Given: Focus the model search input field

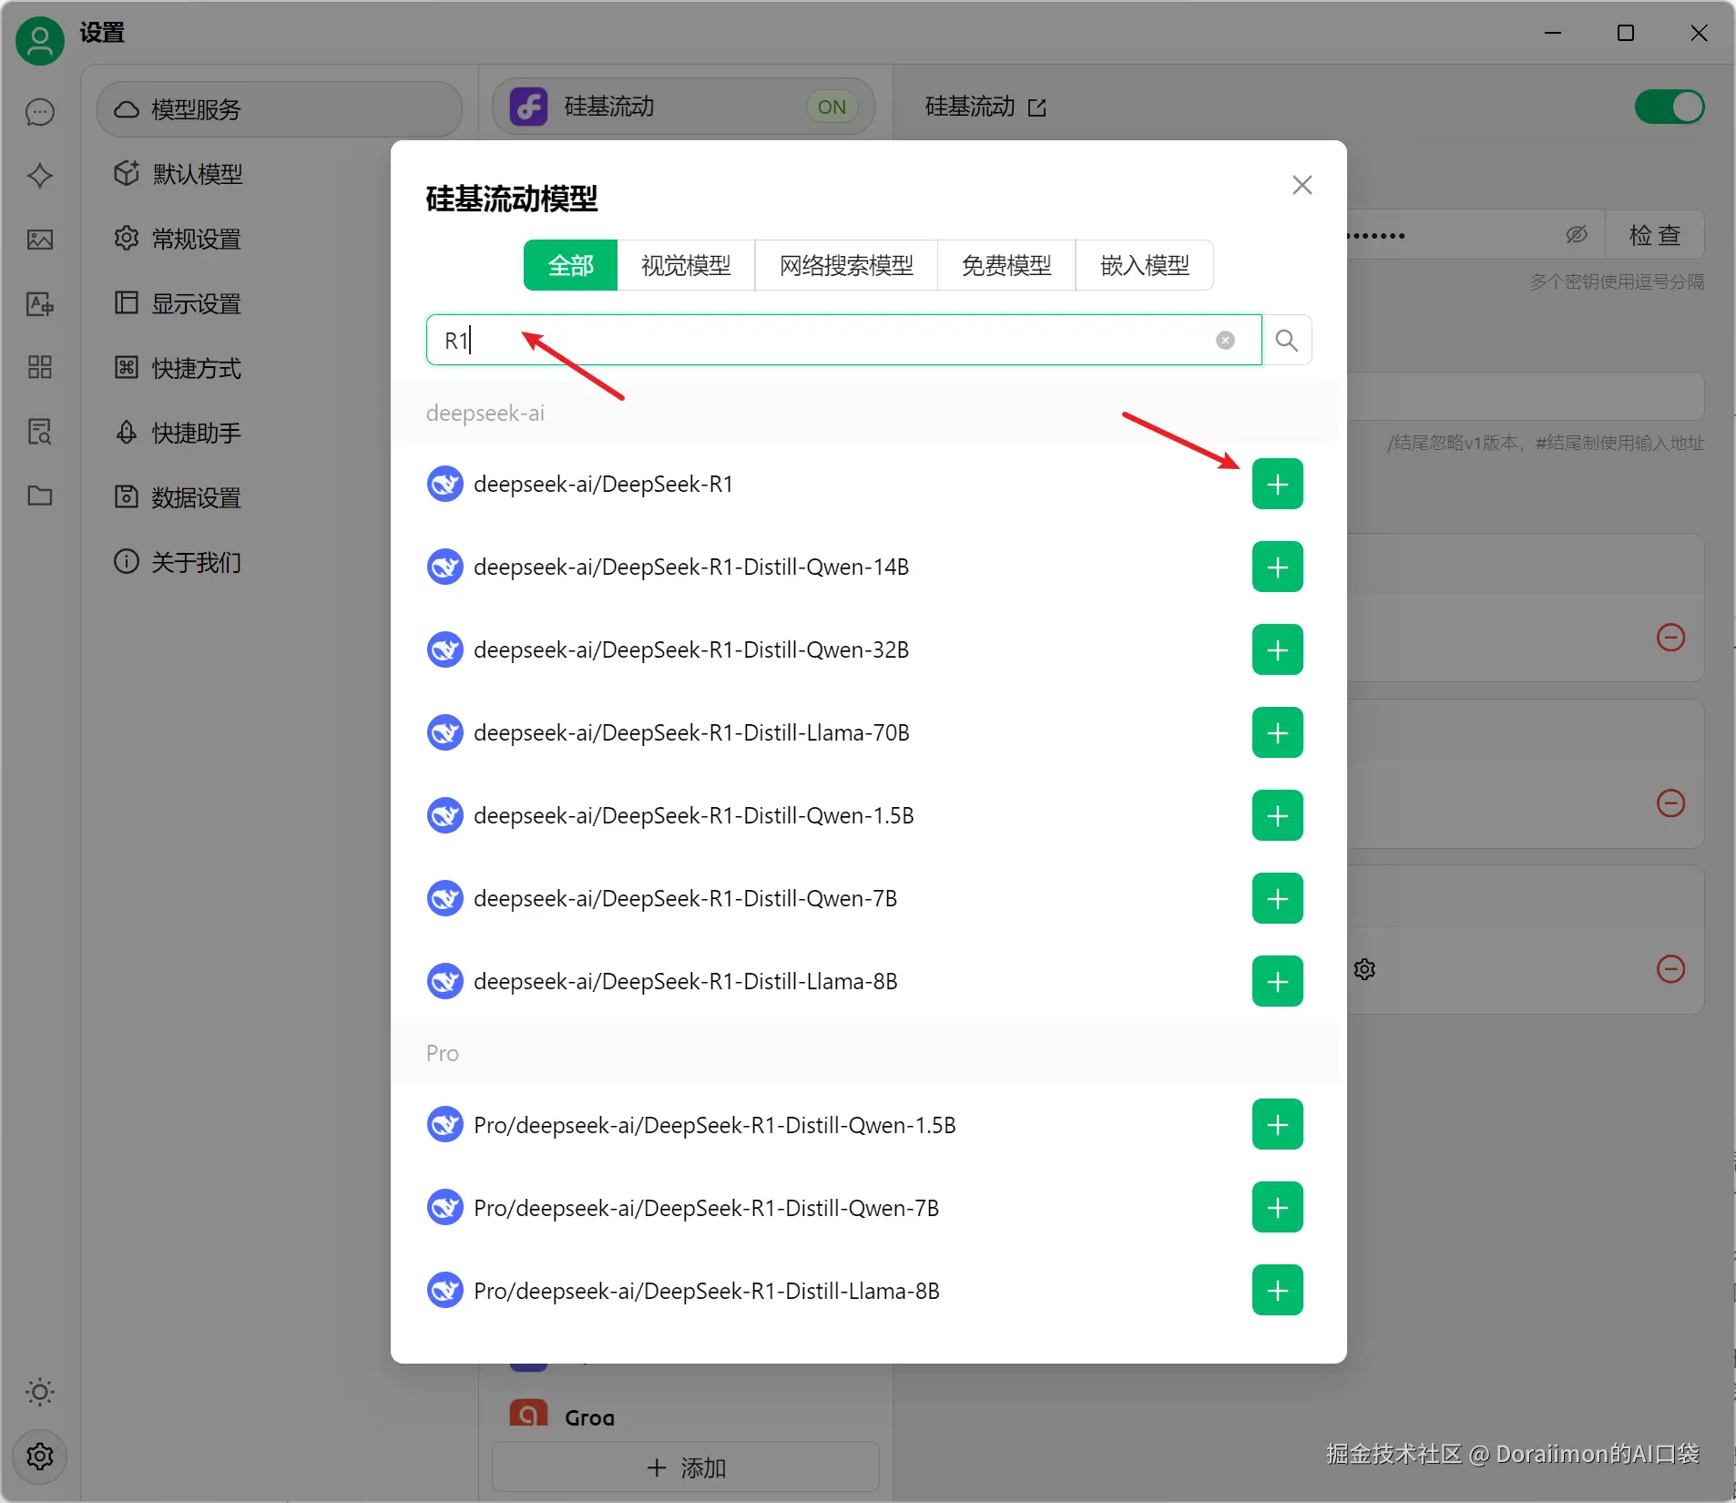Looking at the screenshot, I should (x=843, y=341).
